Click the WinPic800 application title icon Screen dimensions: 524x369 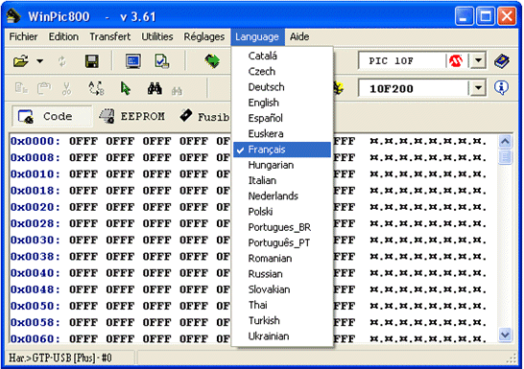pos(13,16)
